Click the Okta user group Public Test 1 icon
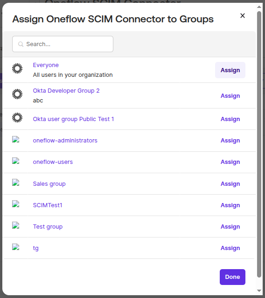Screen dimensions: 265x298 17,117
